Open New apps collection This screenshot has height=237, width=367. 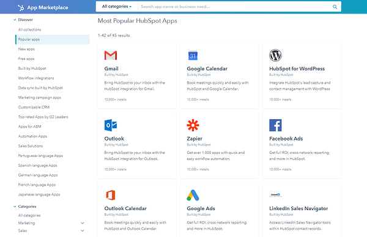tap(26, 49)
